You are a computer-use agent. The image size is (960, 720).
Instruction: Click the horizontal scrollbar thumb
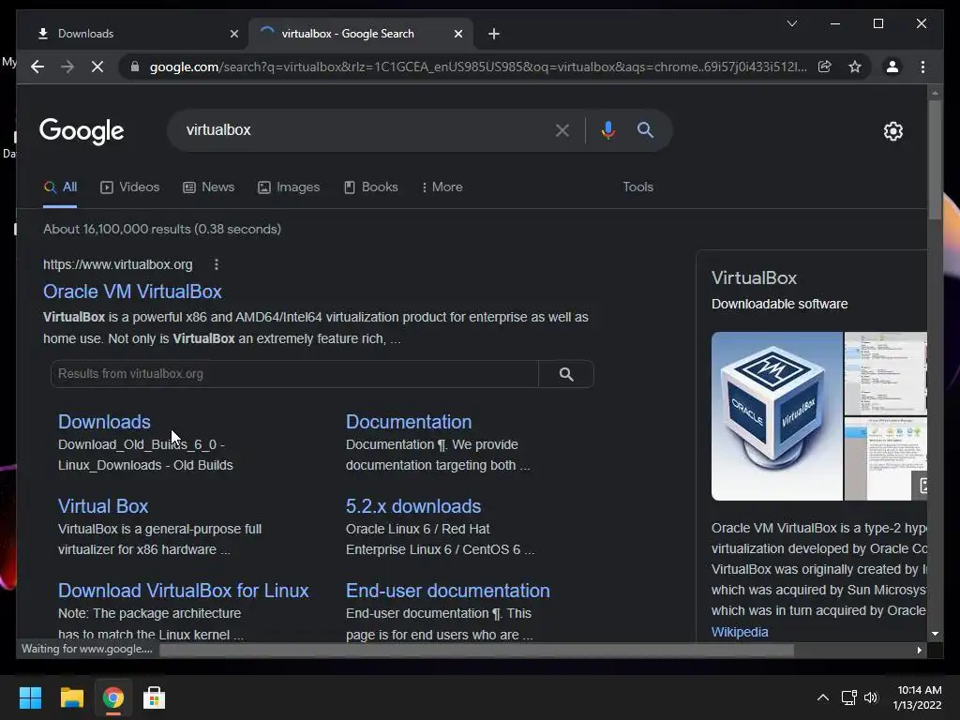pyautogui.click(x=476, y=651)
